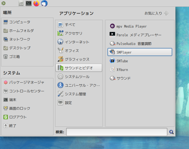Click the magnifier search icon
This screenshot has width=189, height=149.
pos(171,132)
